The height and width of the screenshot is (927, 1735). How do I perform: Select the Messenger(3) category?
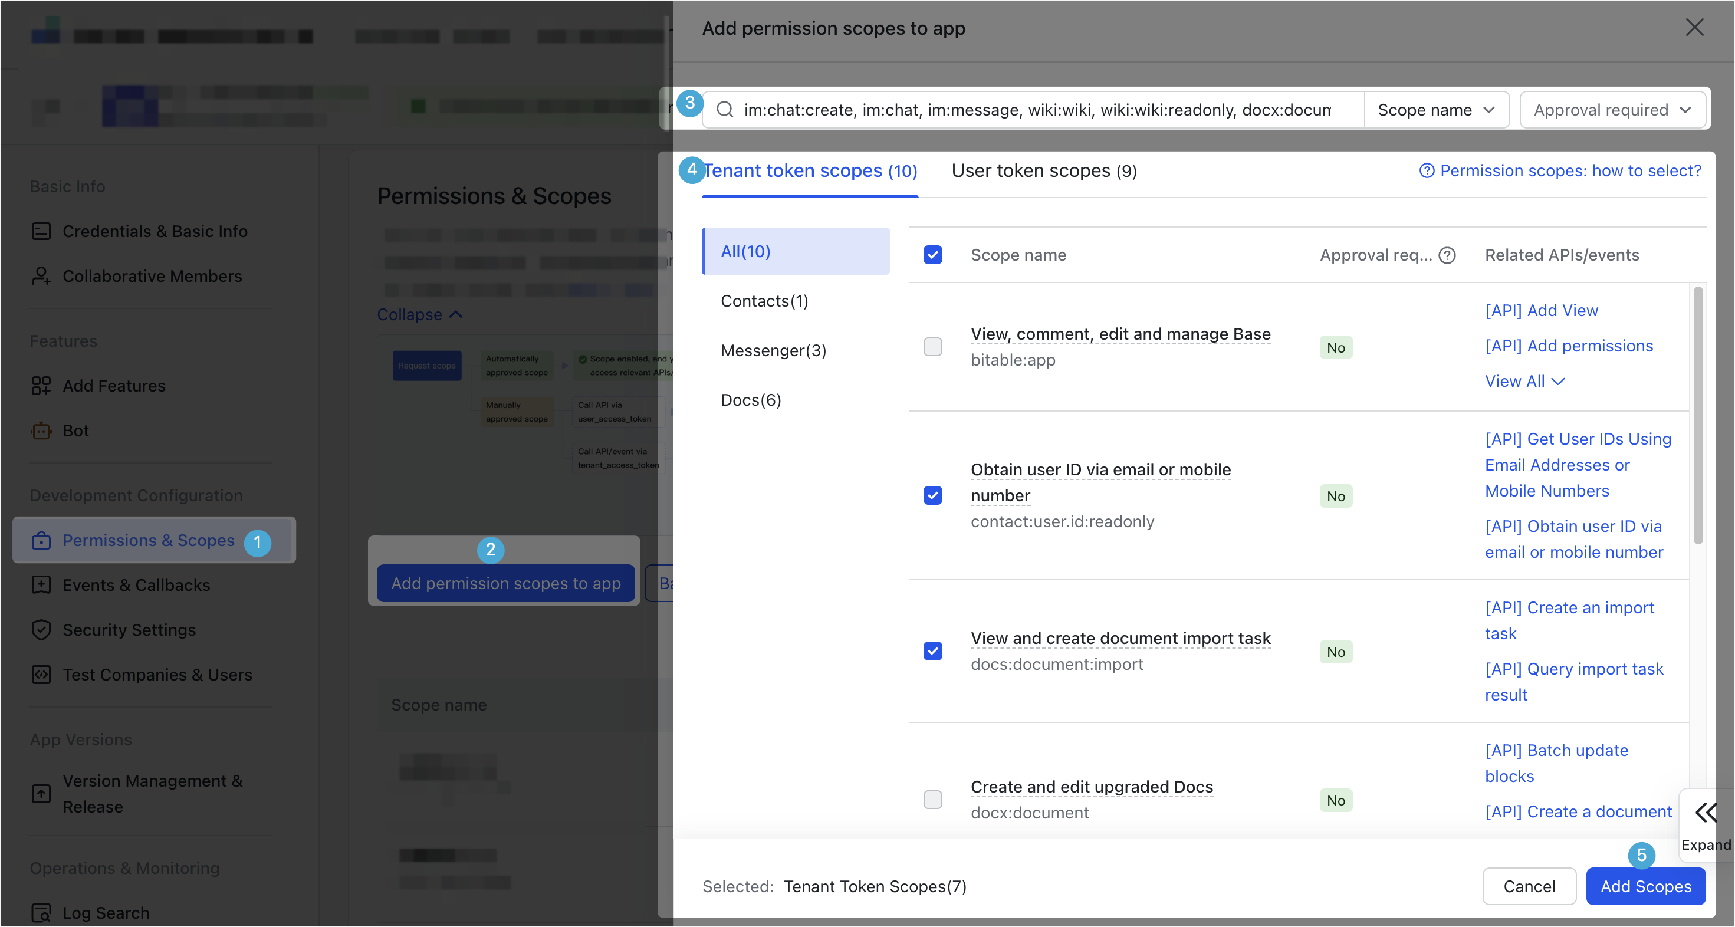(x=773, y=350)
